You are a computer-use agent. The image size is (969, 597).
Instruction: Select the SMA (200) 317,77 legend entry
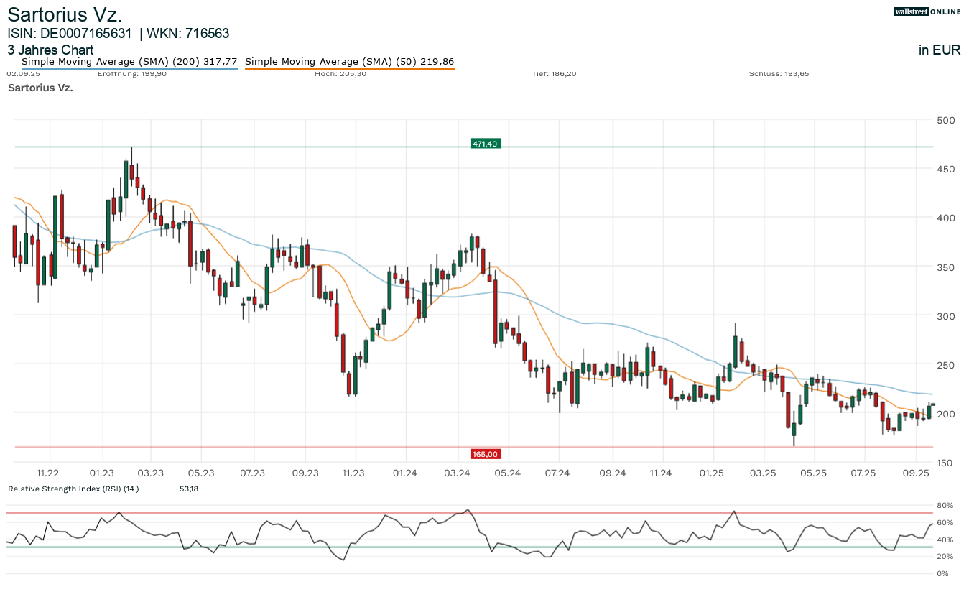129,62
